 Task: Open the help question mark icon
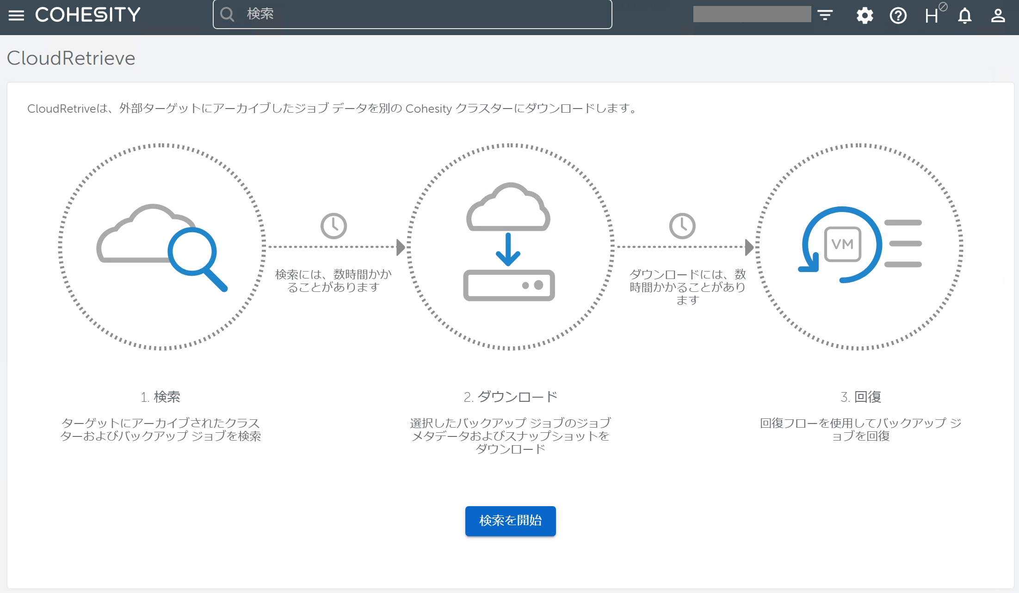click(x=898, y=16)
